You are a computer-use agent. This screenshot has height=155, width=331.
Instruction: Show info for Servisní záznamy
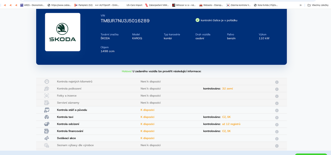[x=277, y=103]
